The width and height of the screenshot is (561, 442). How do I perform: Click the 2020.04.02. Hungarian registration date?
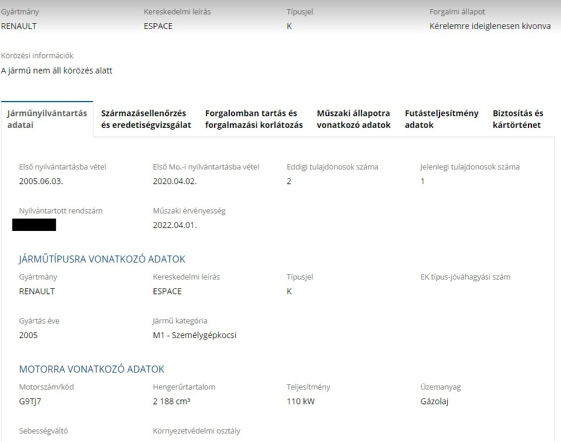coord(175,181)
